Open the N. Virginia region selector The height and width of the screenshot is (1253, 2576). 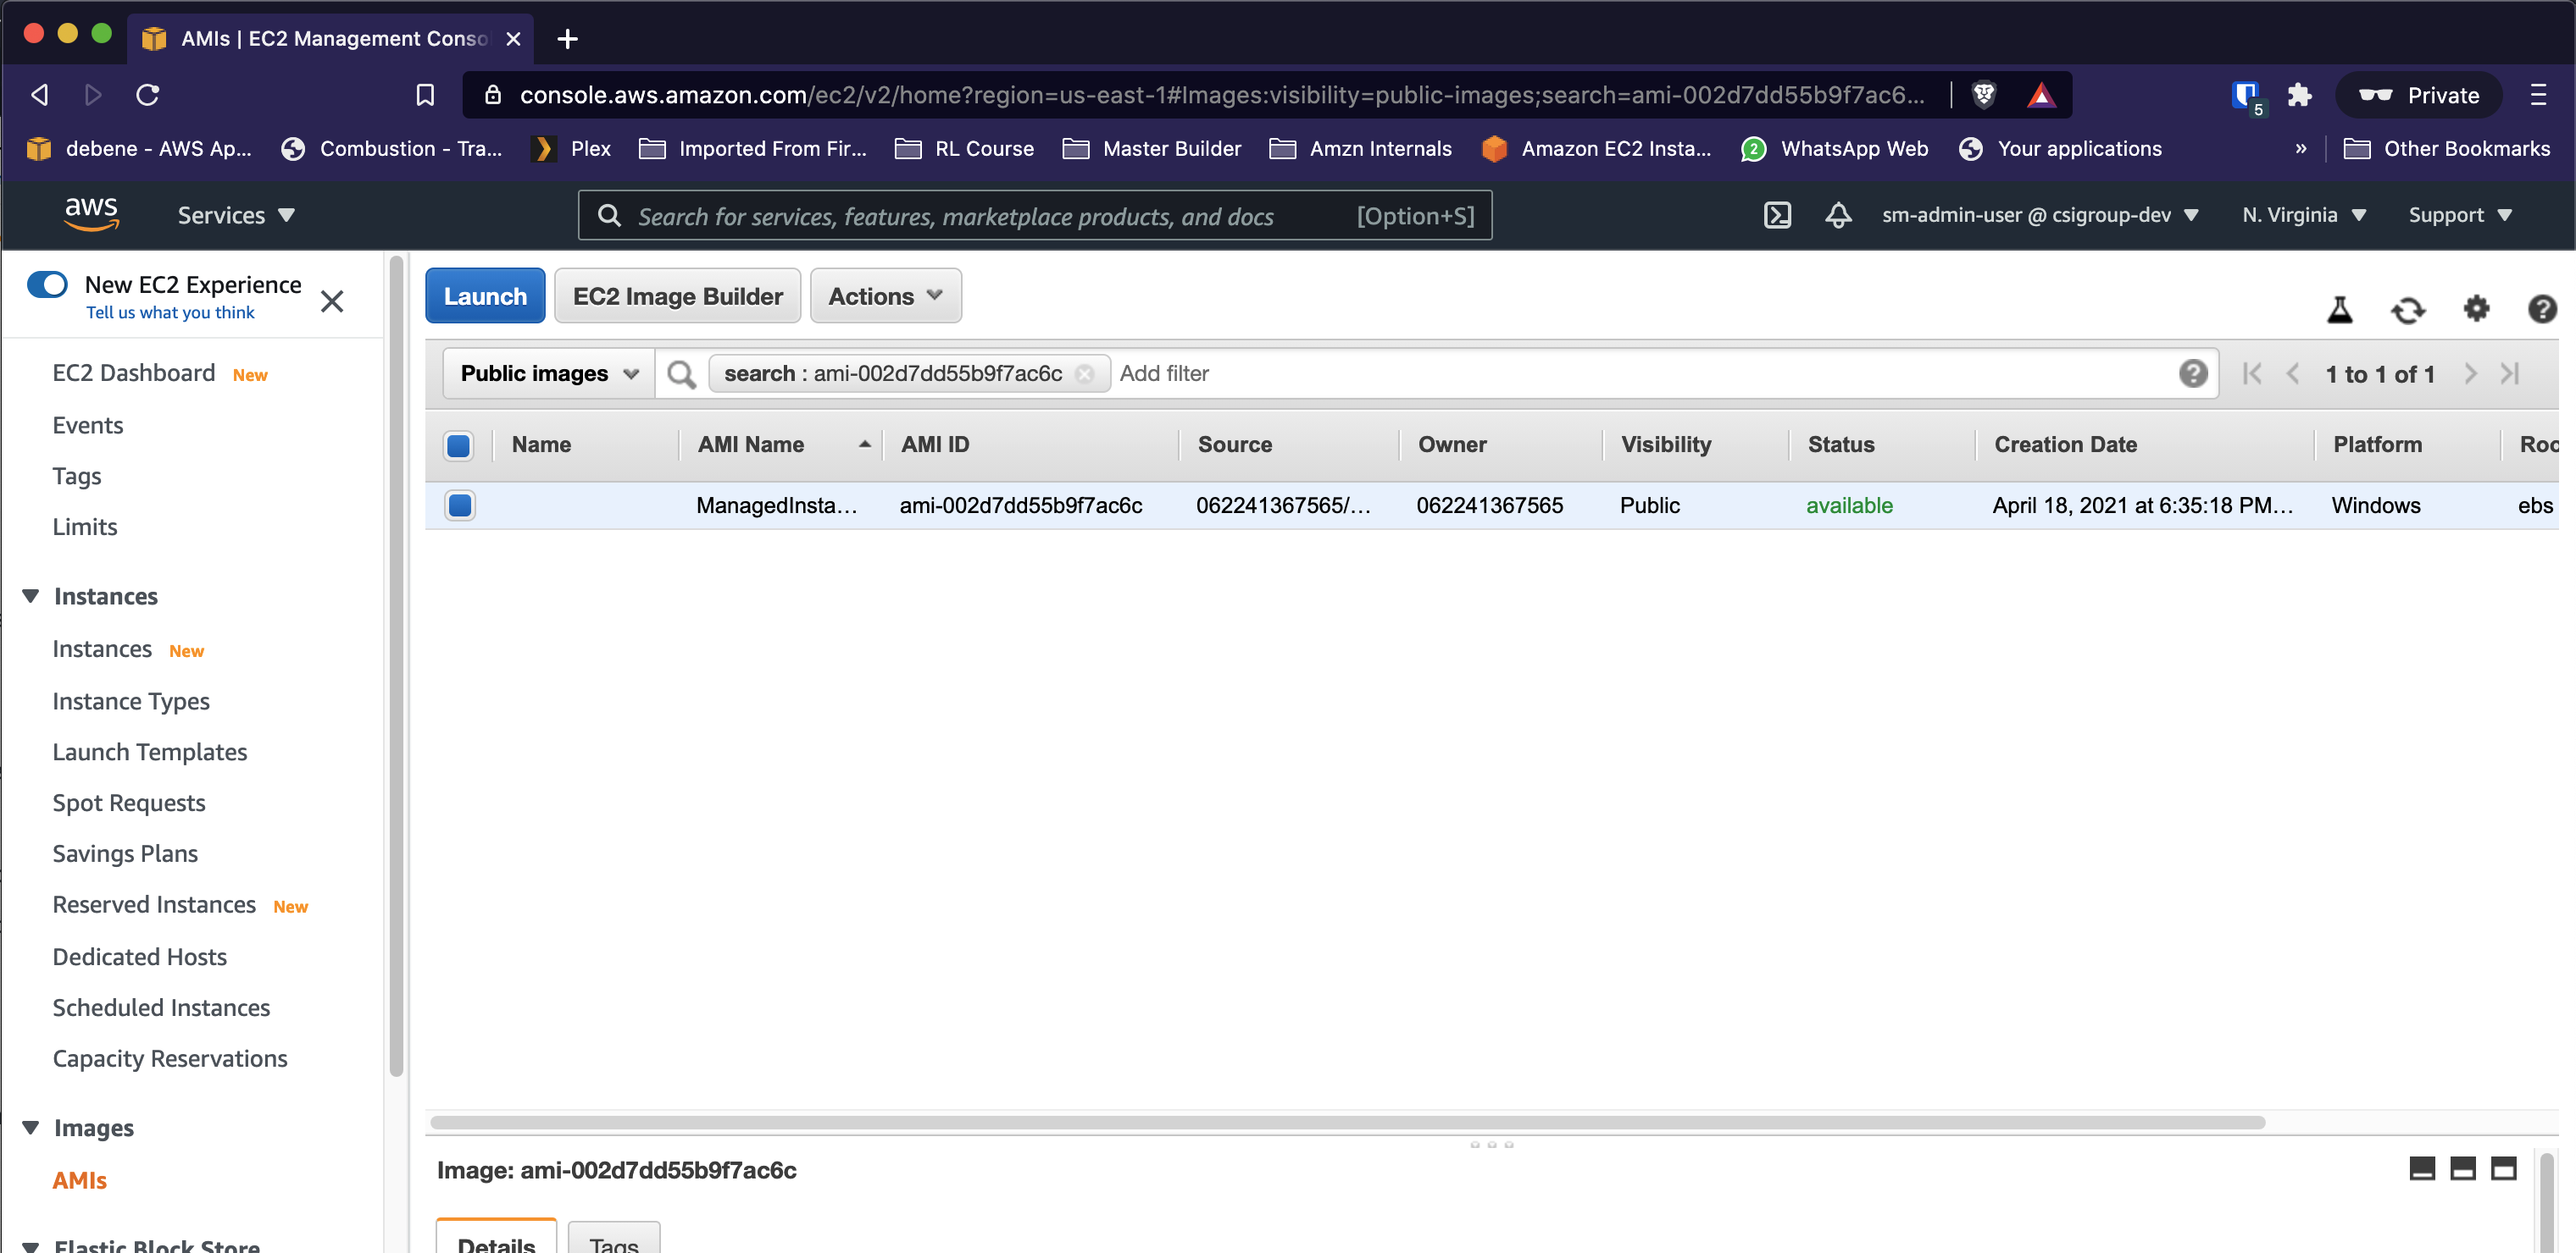click(x=2304, y=215)
